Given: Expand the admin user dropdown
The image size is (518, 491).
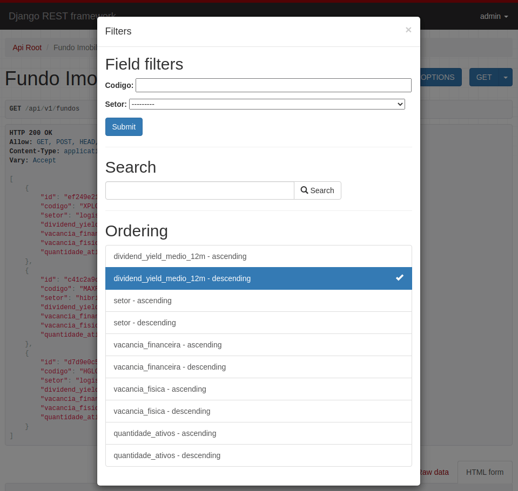Looking at the screenshot, I should click(494, 16).
